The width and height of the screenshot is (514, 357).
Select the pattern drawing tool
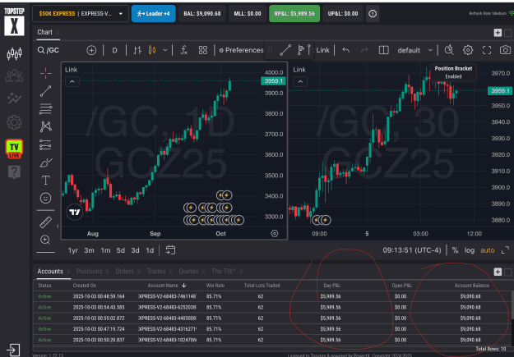[x=46, y=126]
